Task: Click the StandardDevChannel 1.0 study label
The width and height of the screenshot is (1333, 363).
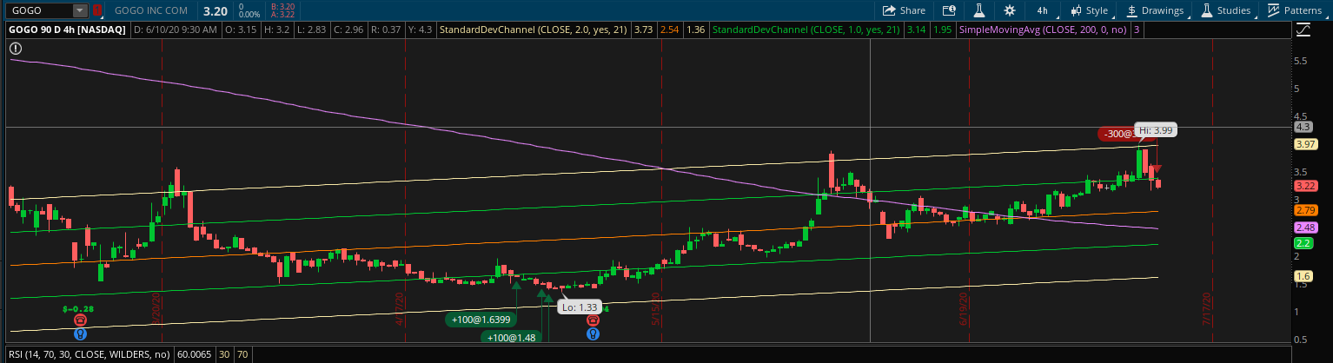Action: coord(805,30)
